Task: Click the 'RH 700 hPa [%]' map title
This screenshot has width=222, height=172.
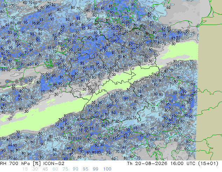Action: pos(21,164)
